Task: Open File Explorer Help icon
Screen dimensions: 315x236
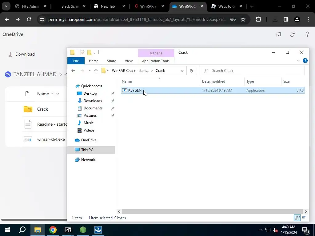Action: pyautogui.click(x=305, y=61)
